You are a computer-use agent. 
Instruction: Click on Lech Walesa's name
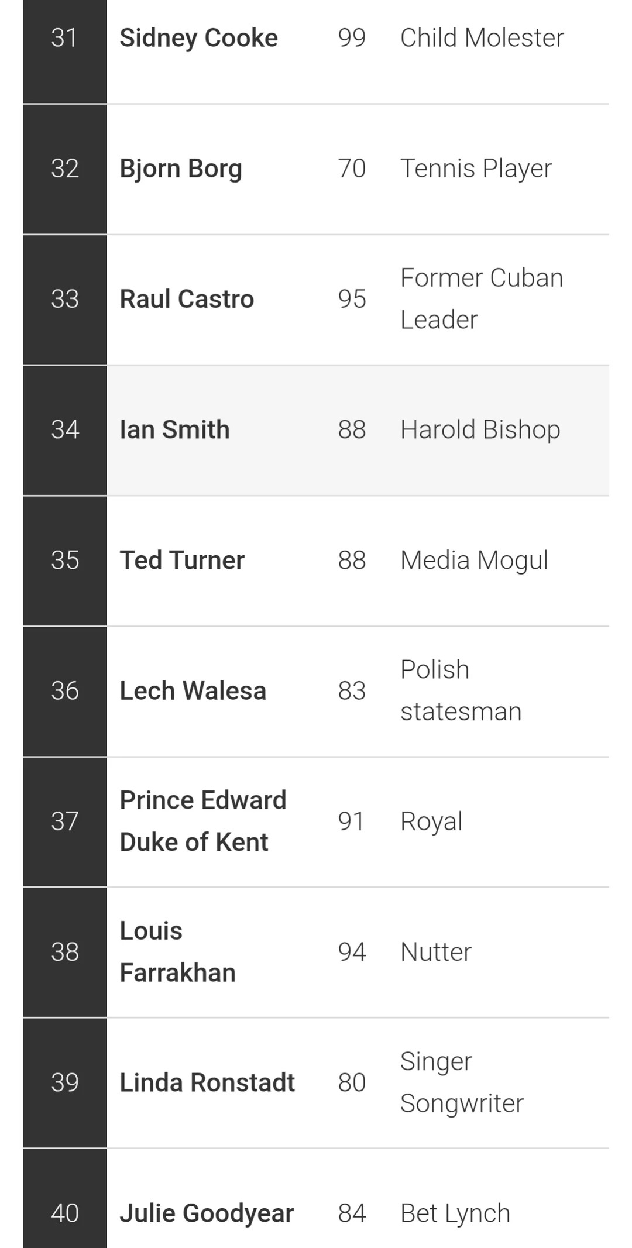coord(193,691)
